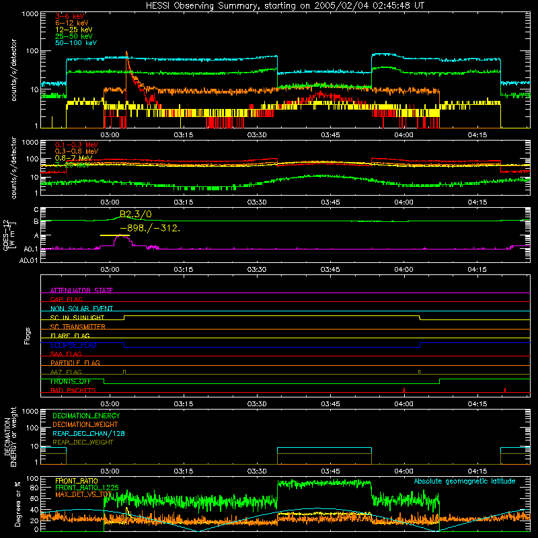Screen dimensions: 538x538
Task: Click 04:15 tick label under top counts panel
Action: coord(477,135)
